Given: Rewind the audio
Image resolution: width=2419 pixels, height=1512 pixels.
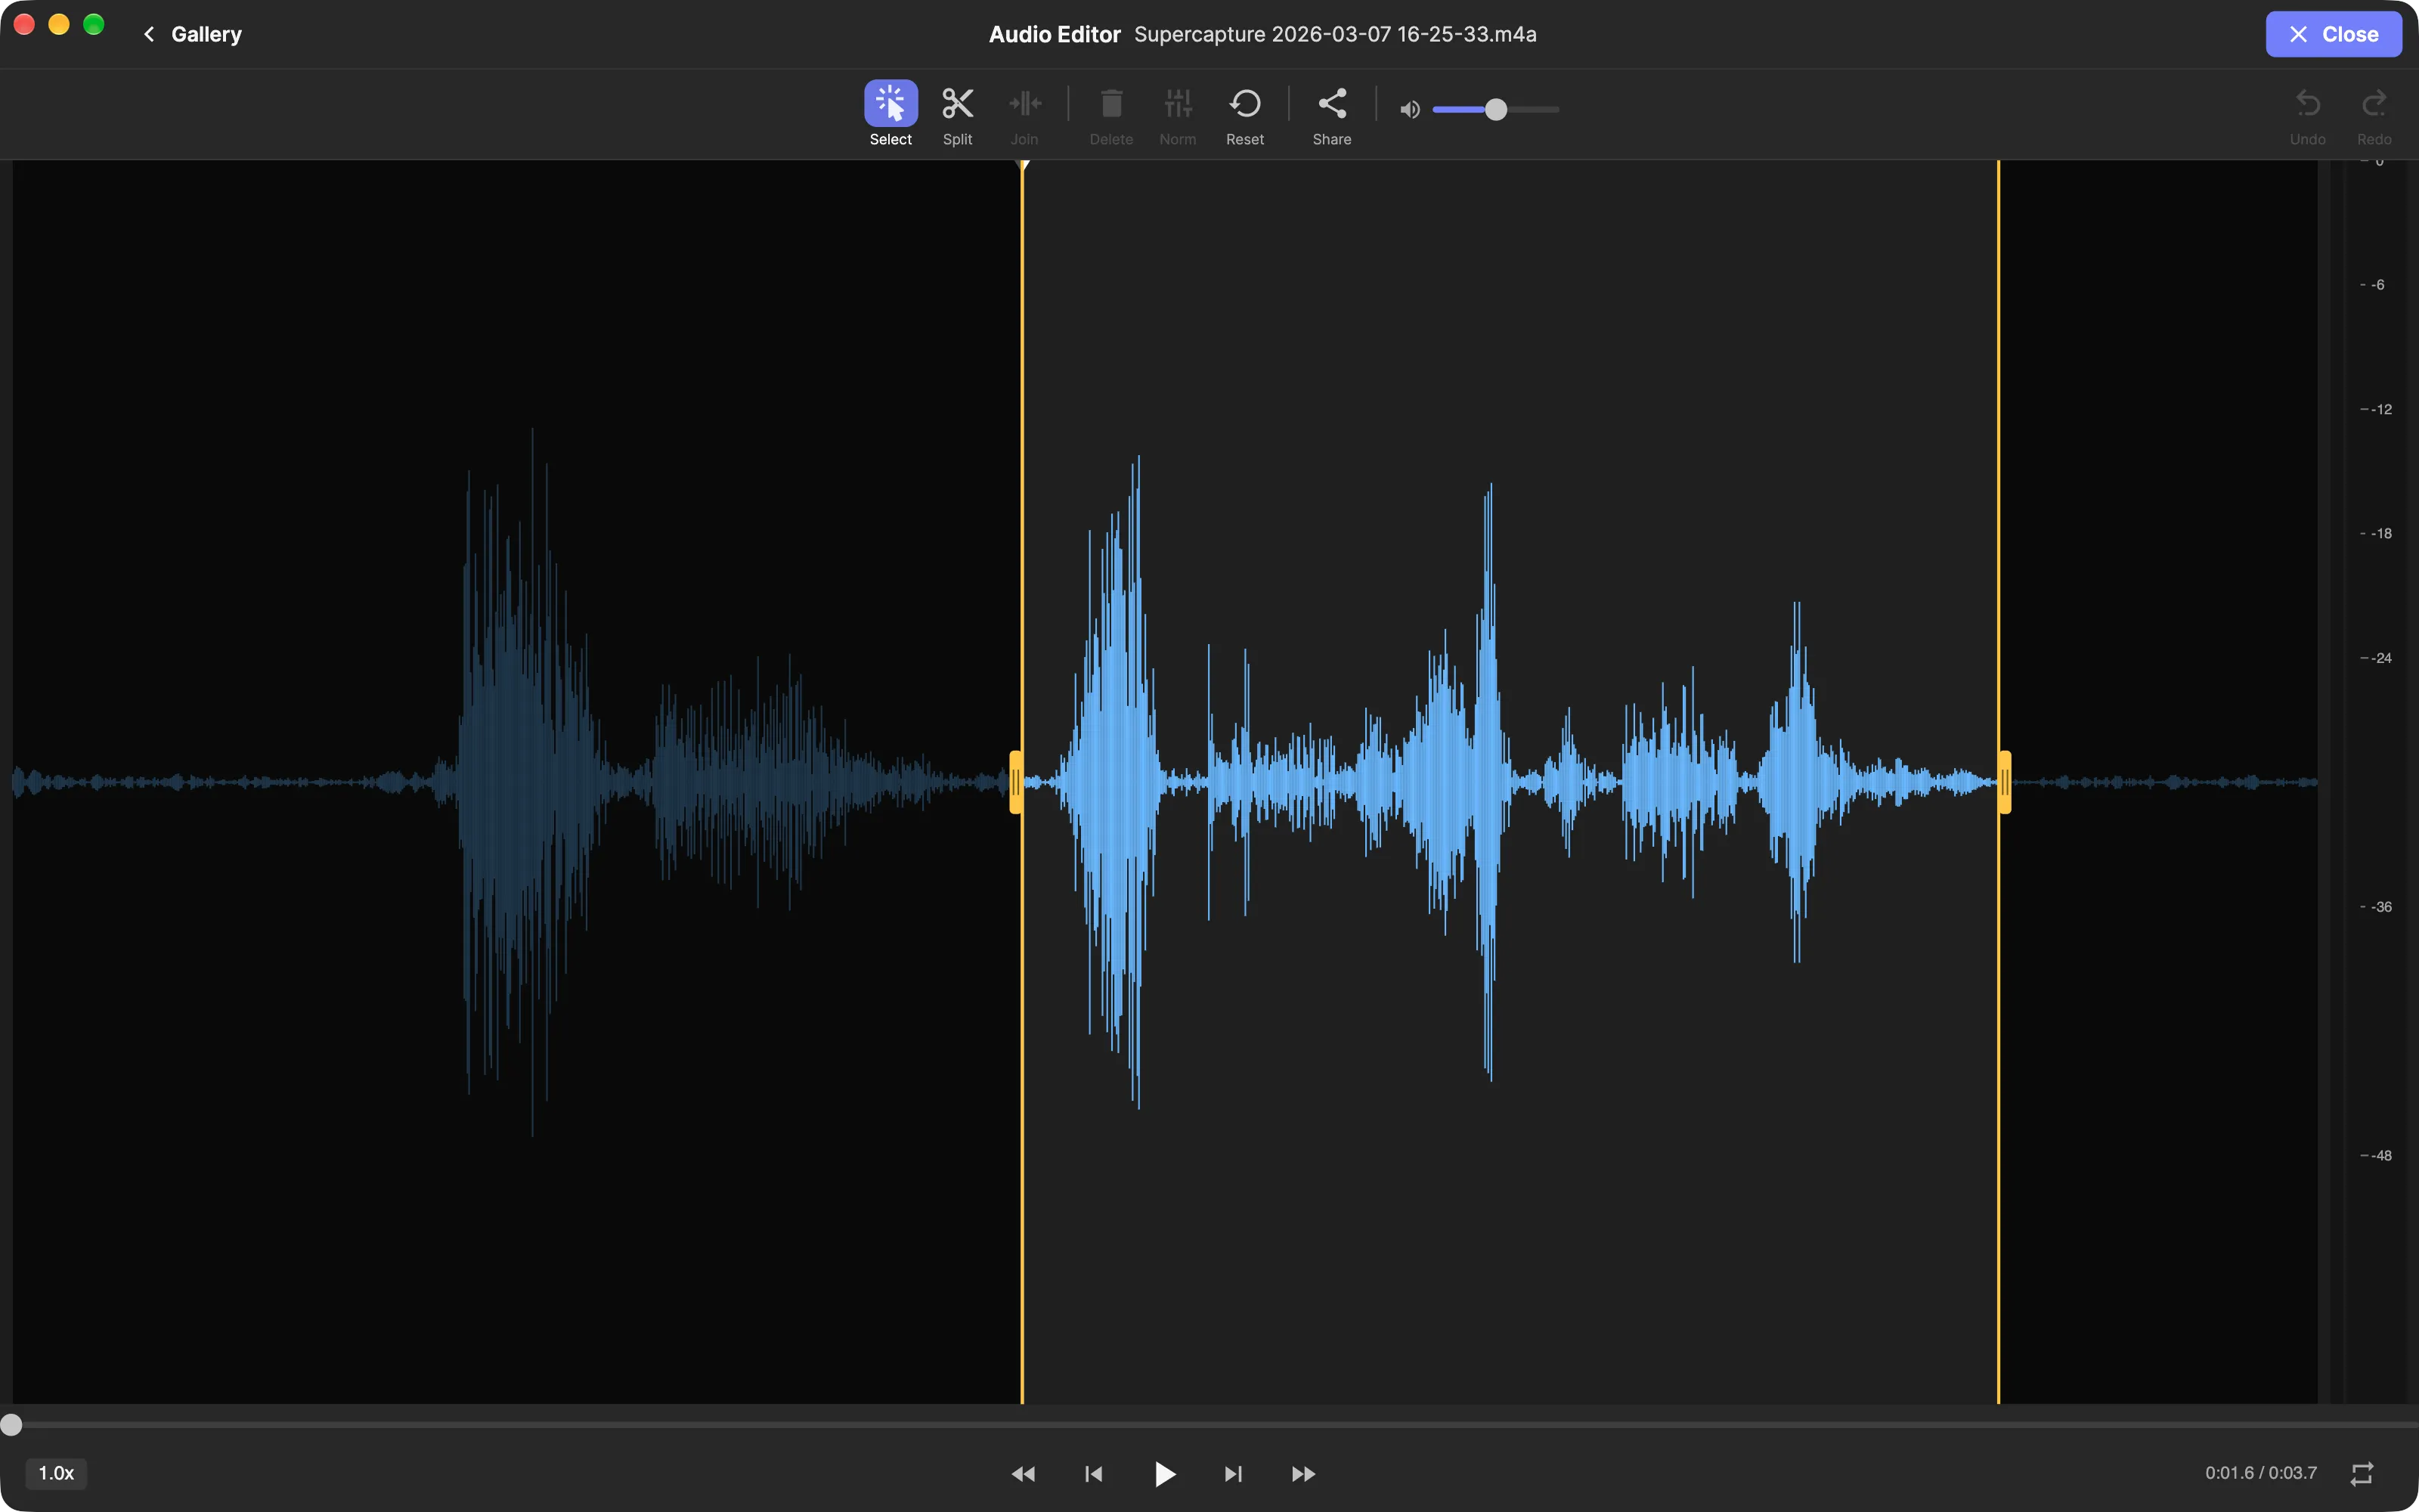Looking at the screenshot, I should pos(1023,1474).
